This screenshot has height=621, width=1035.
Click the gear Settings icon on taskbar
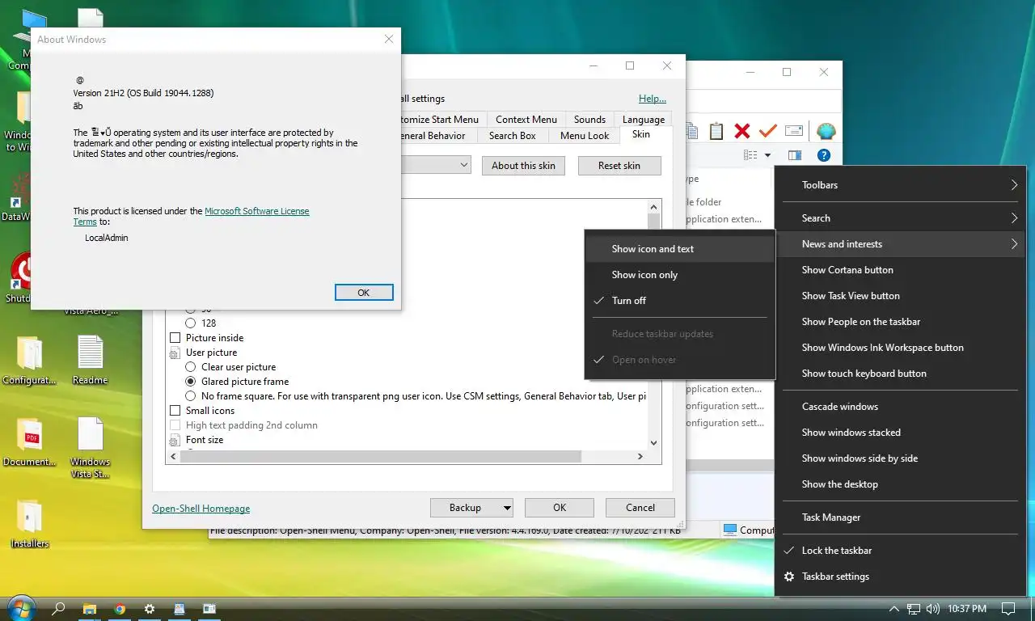(x=150, y=609)
